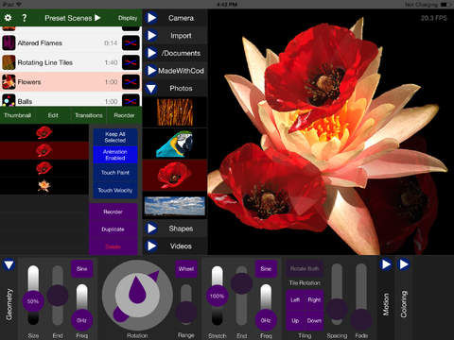Click the Rotating Line Tiles scene thumbnail icon
The height and width of the screenshot is (340, 454).
(x=9, y=62)
